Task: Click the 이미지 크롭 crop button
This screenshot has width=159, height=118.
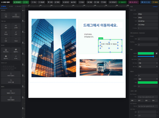Action: 11,81
